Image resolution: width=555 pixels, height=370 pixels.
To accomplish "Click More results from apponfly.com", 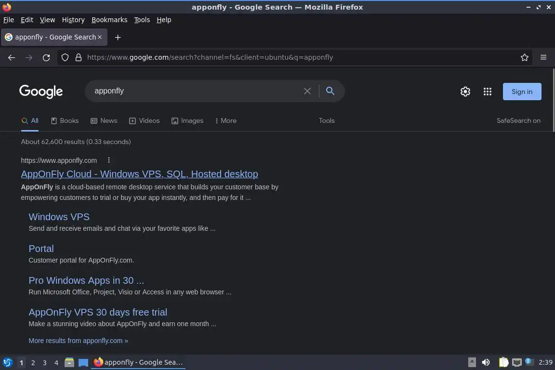I will pyautogui.click(x=78, y=341).
